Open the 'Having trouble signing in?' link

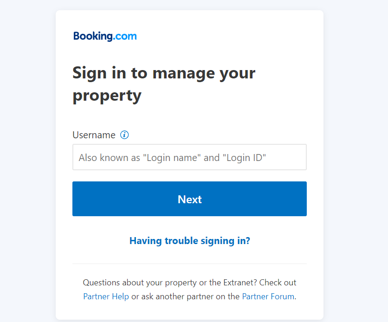click(x=190, y=241)
